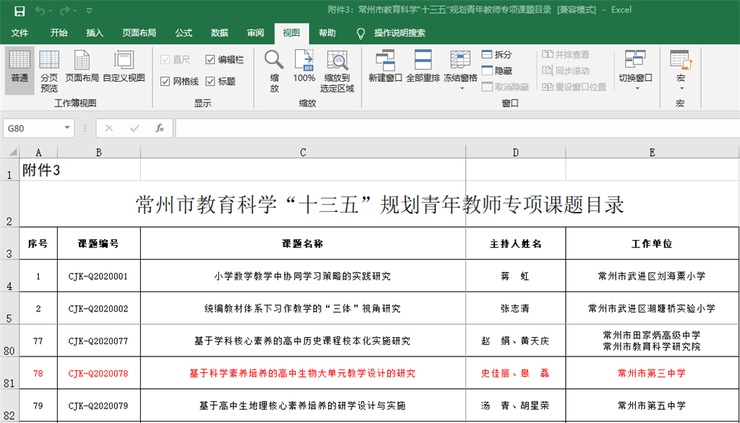Image resolution: width=740 pixels, height=423 pixels.
Task: Open the 缩放 zoom dialog
Action: pyautogui.click(x=274, y=71)
